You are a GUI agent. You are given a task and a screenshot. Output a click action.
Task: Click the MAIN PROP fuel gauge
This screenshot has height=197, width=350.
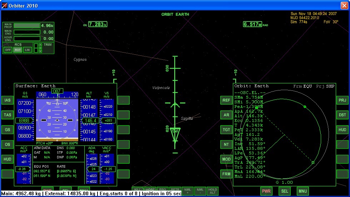pos(27,25)
